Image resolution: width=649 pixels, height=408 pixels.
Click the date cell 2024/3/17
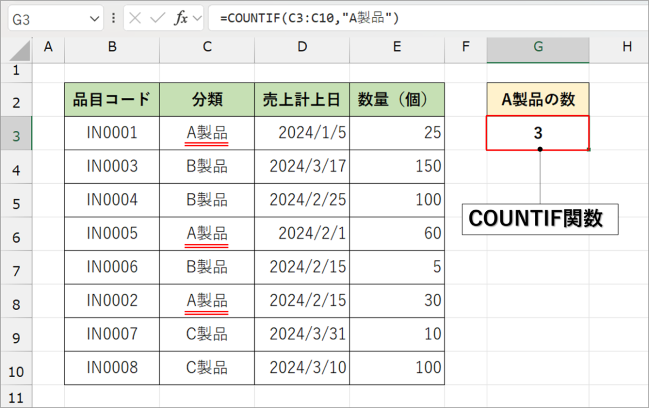302,166
